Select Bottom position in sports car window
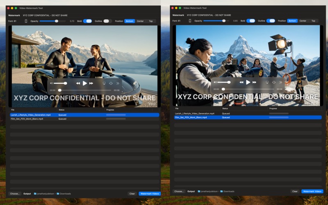Screen dimensions: 328x205 (130, 21)
